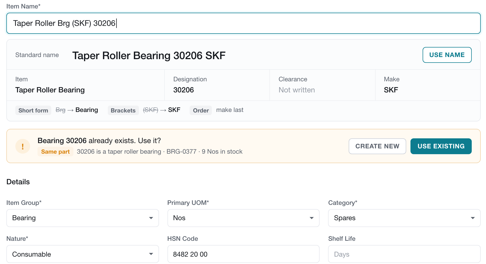Focus the Shelf Life Days field
The height and width of the screenshot is (264, 486).
coord(404,254)
